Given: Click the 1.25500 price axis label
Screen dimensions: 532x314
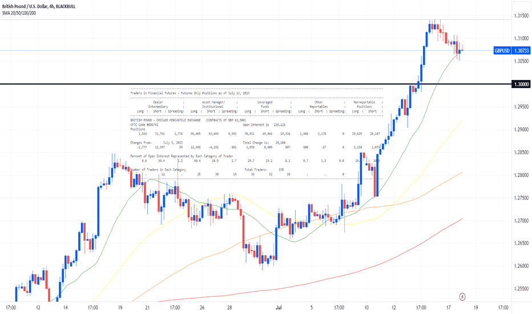Looking at the screenshot, I should (x=522, y=288).
